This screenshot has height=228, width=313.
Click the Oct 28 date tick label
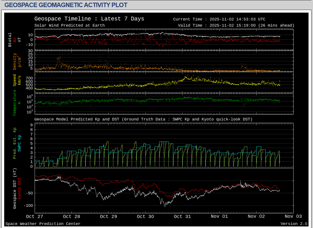(x=71, y=216)
